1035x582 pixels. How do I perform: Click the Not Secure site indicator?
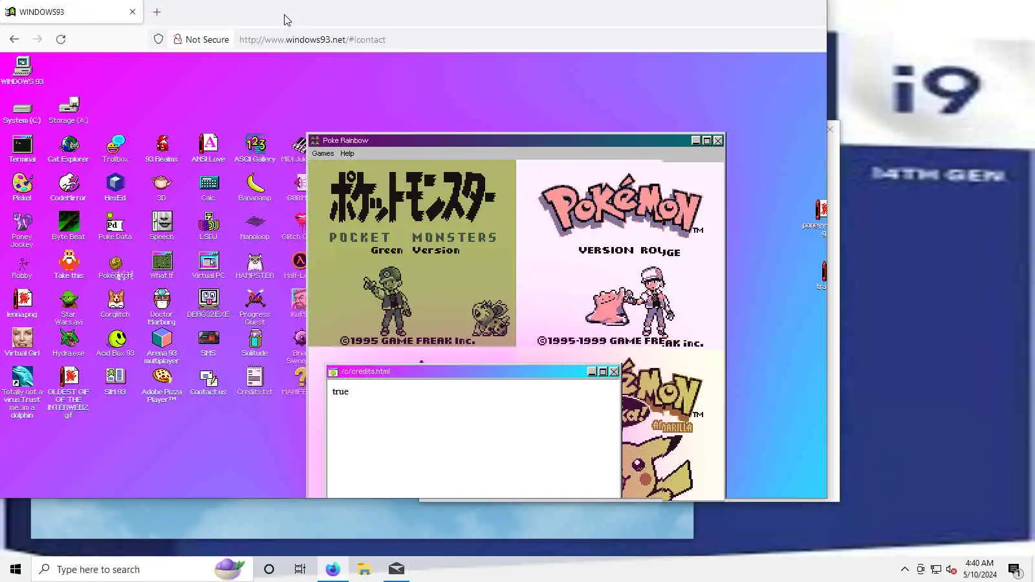tap(201, 39)
